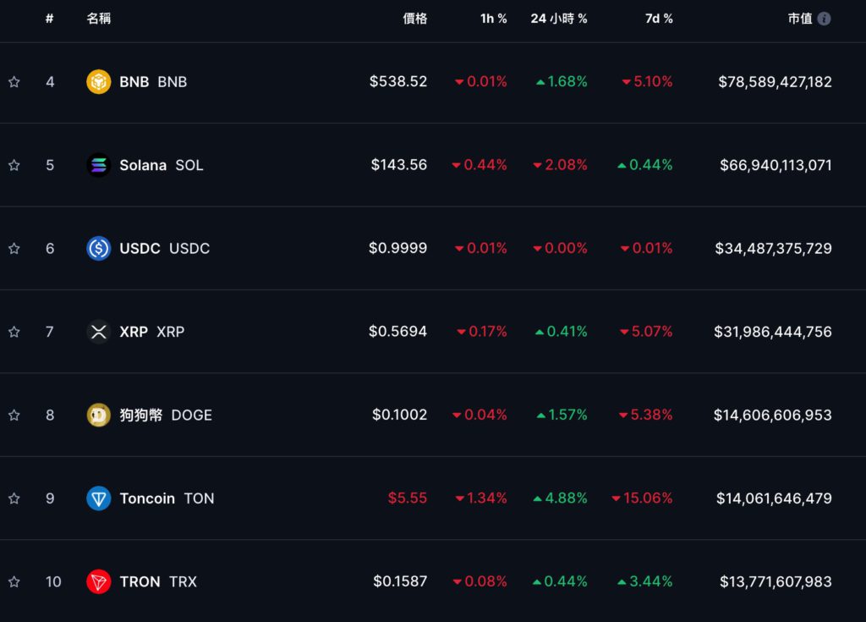
Task: Favorite TRON with its star icon
Action: pyautogui.click(x=14, y=581)
